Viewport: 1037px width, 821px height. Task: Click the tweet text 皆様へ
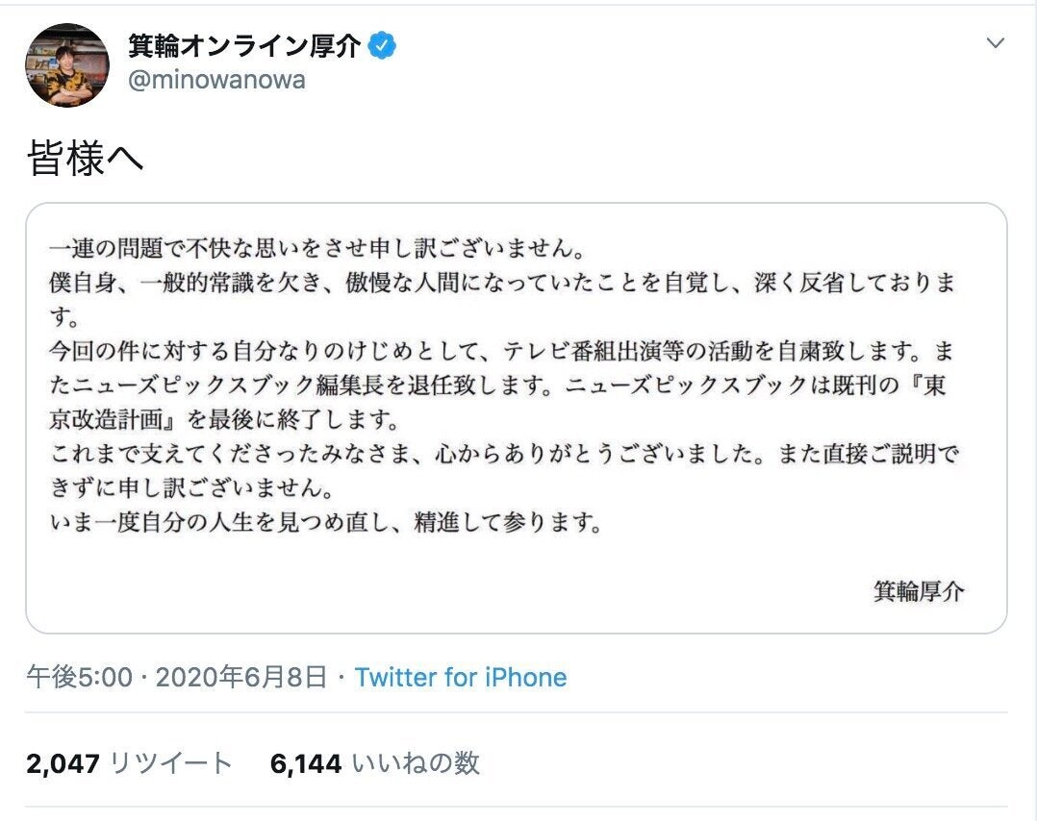tap(86, 159)
